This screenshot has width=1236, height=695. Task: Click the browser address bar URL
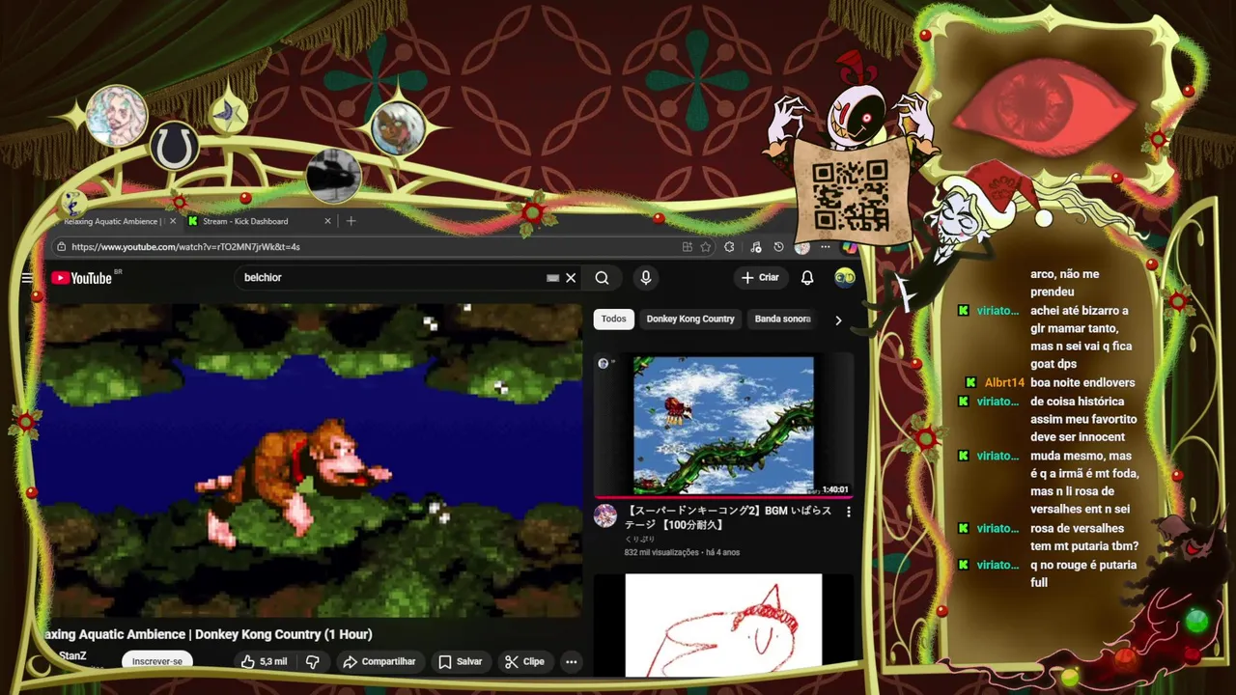pos(185,247)
